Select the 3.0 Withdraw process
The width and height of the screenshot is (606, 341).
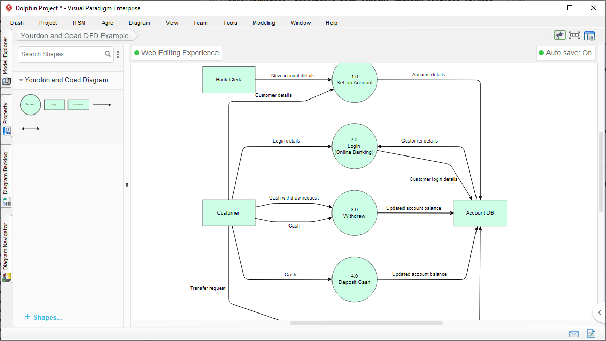[354, 212]
